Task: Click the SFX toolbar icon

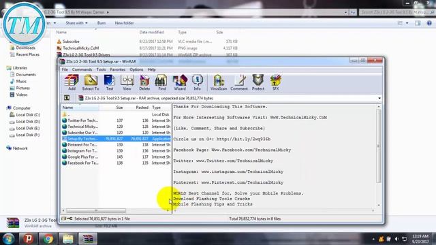Action: pyautogui.click(x=275, y=82)
